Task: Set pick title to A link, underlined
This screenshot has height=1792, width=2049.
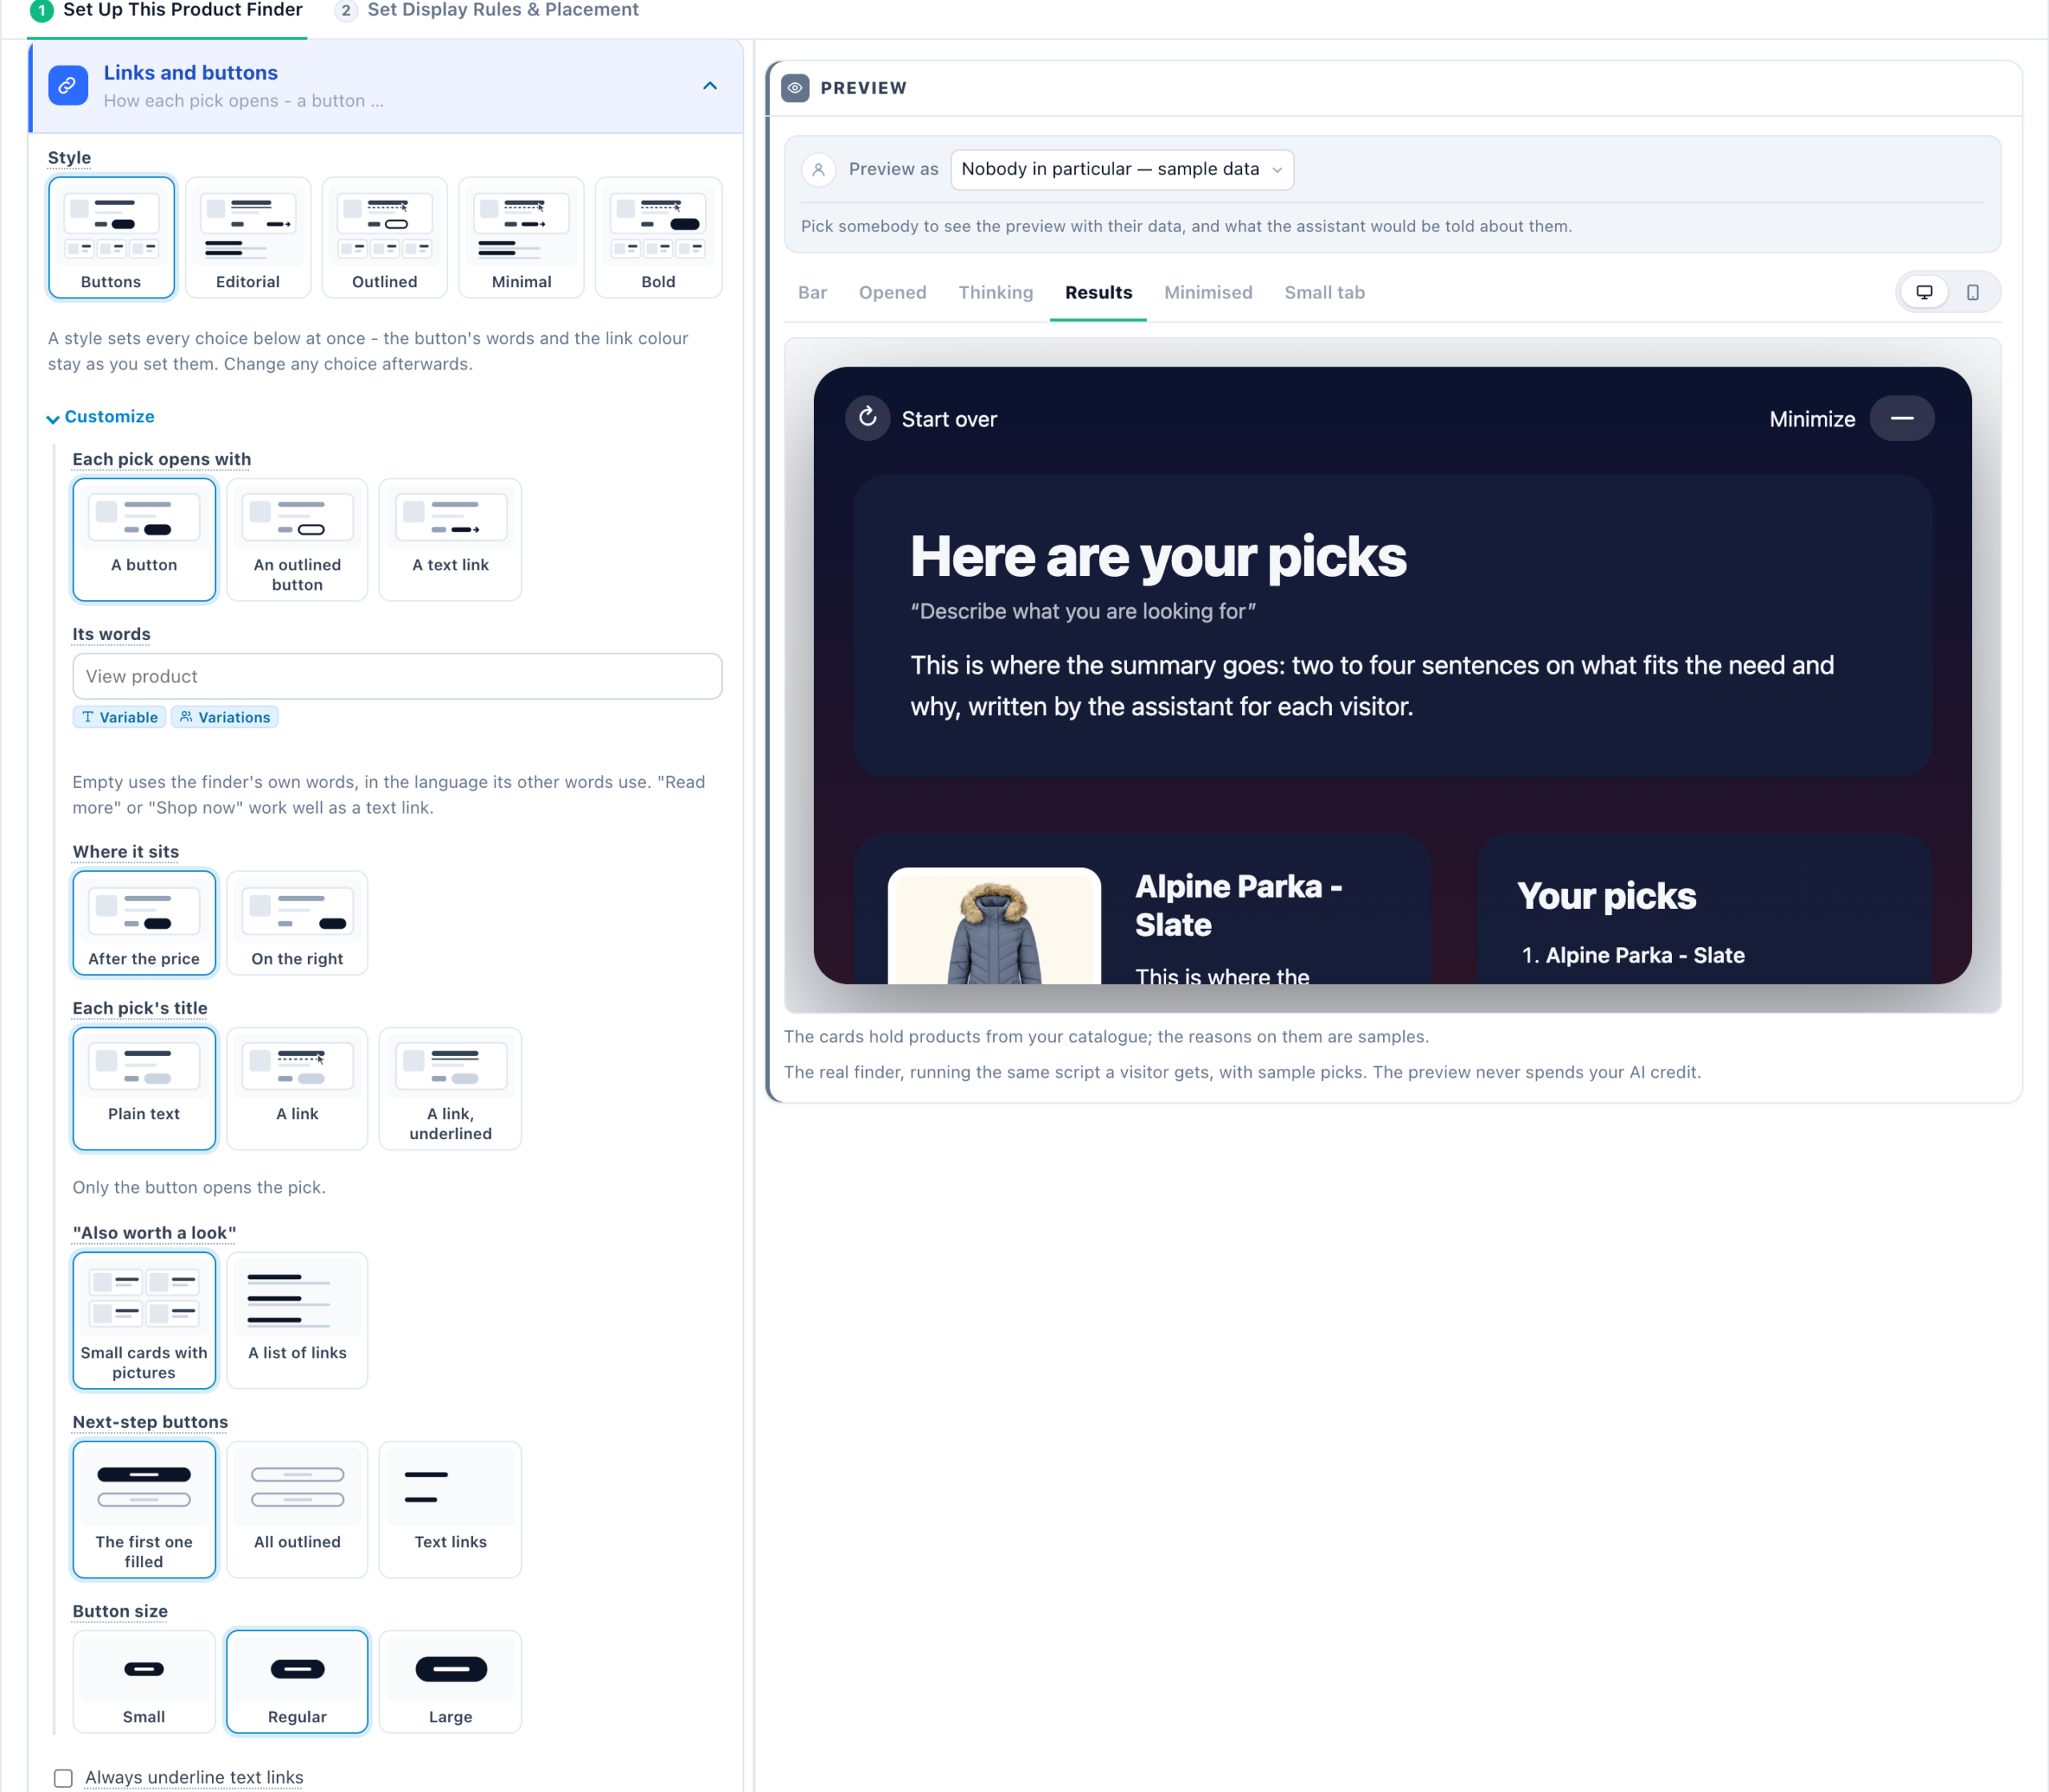Action: point(450,1089)
